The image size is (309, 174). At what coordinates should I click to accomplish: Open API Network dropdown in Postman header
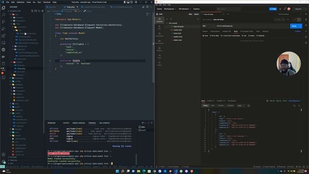coord(184,9)
